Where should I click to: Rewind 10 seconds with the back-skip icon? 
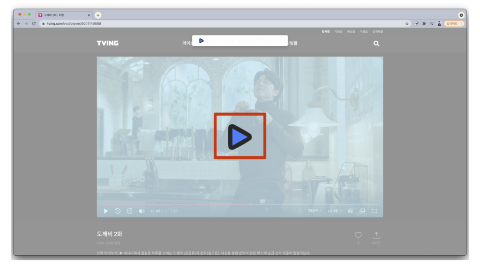[118, 211]
